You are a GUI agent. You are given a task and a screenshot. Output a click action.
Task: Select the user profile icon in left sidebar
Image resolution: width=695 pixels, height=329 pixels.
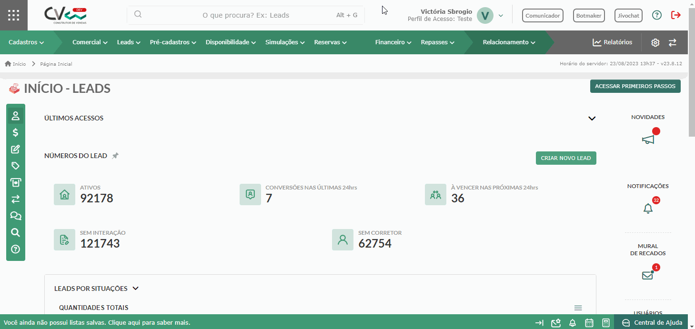(16, 116)
